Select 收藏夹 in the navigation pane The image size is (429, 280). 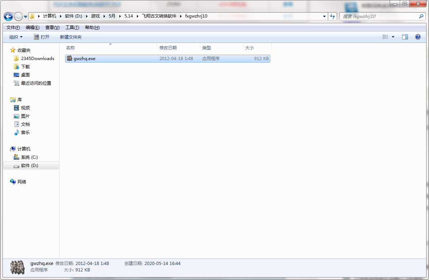tap(24, 50)
